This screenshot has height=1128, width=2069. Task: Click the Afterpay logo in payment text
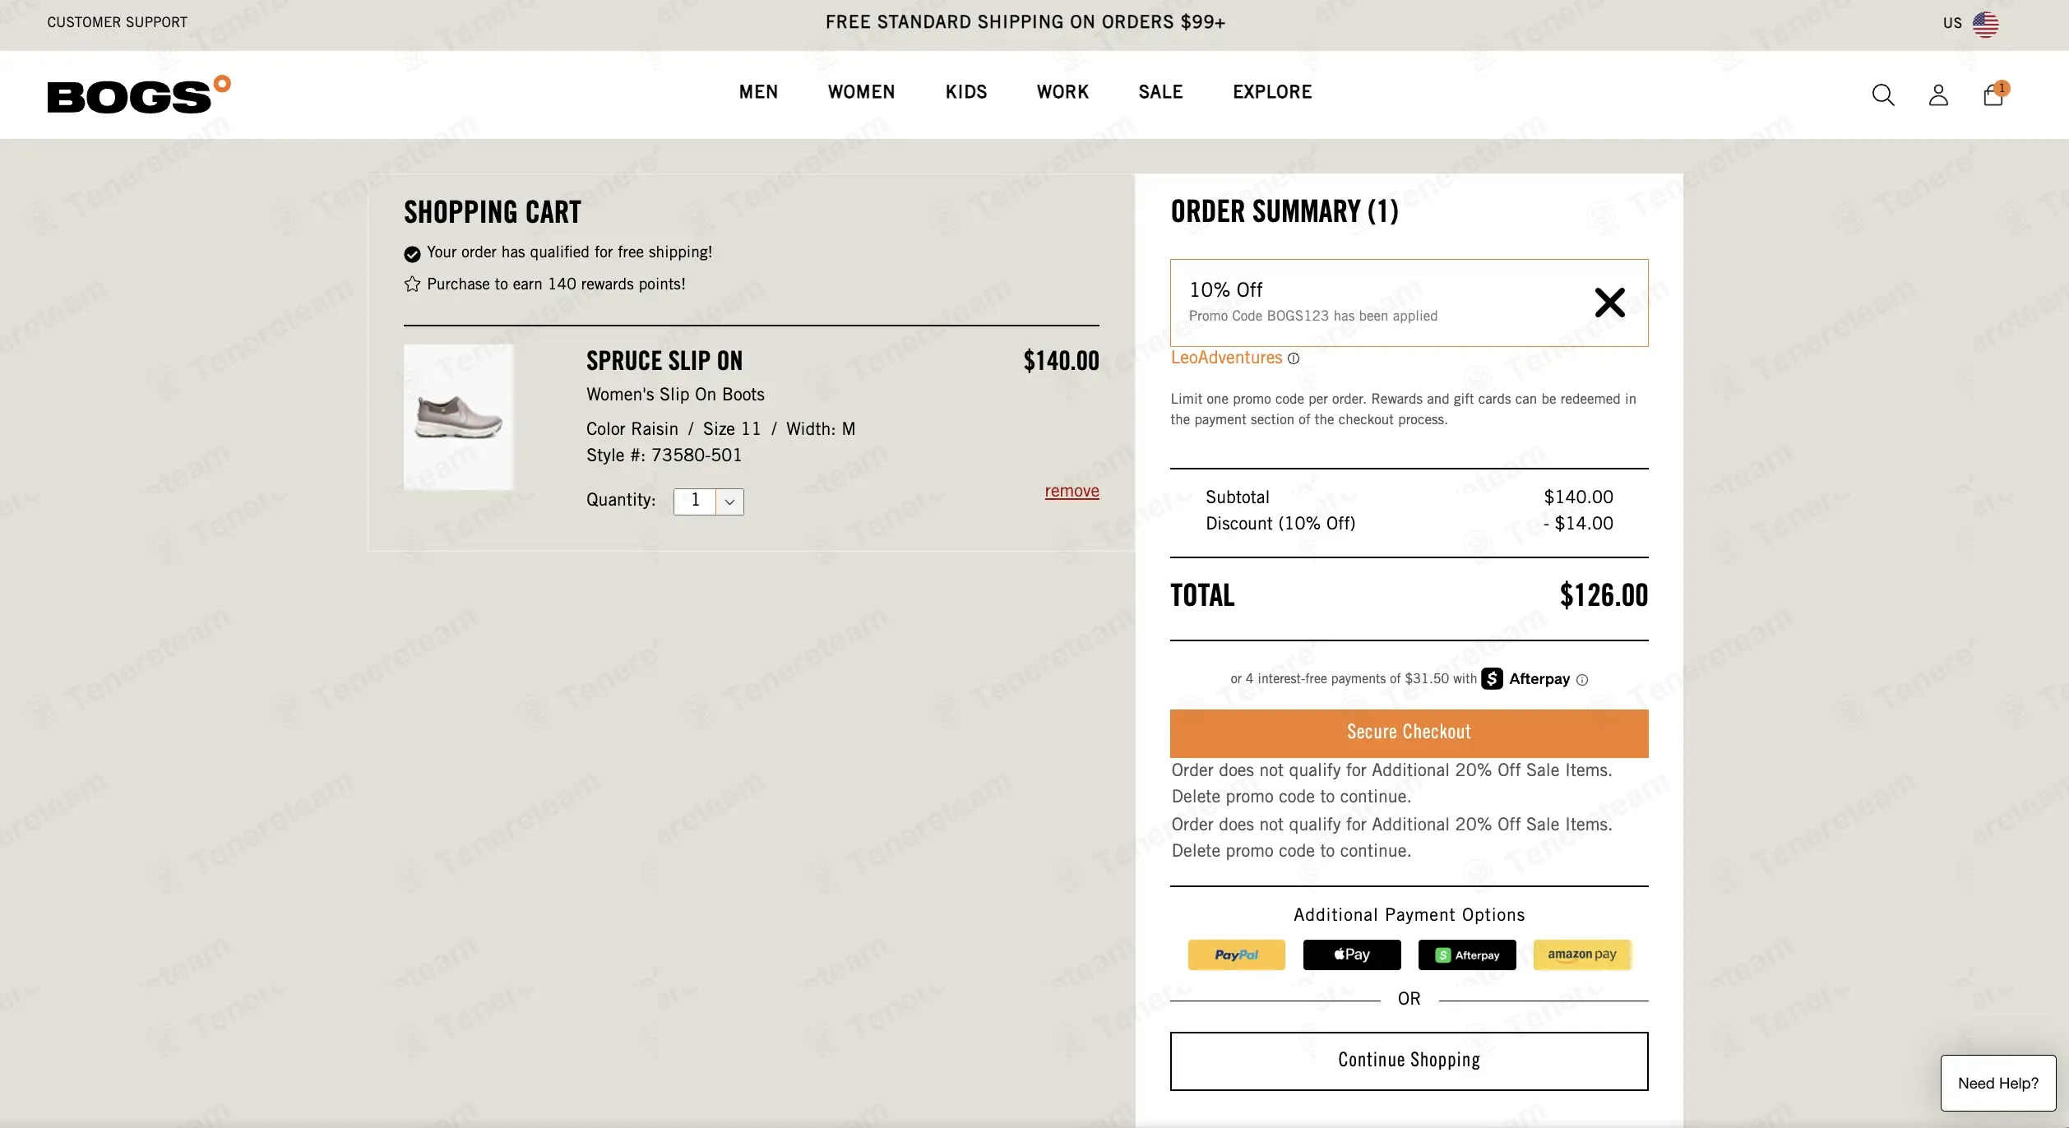[1525, 679]
